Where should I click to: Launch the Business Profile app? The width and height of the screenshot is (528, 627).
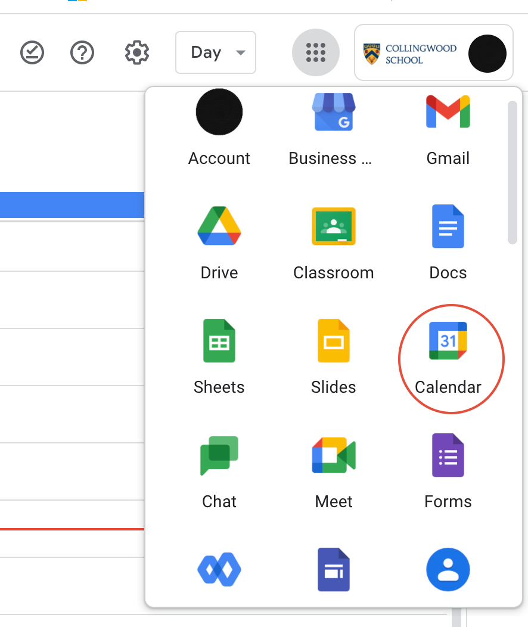coord(333,130)
